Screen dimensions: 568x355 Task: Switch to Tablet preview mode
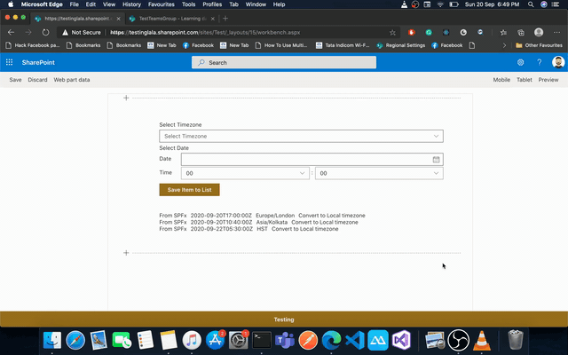pyautogui.click(x=525, y=80)
